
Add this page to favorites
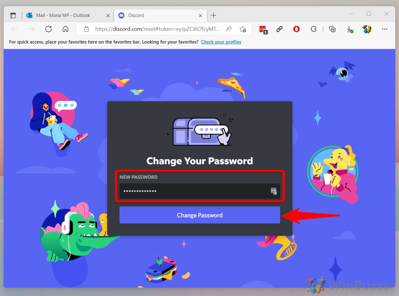pyautogui.click(x=243, y=29)
